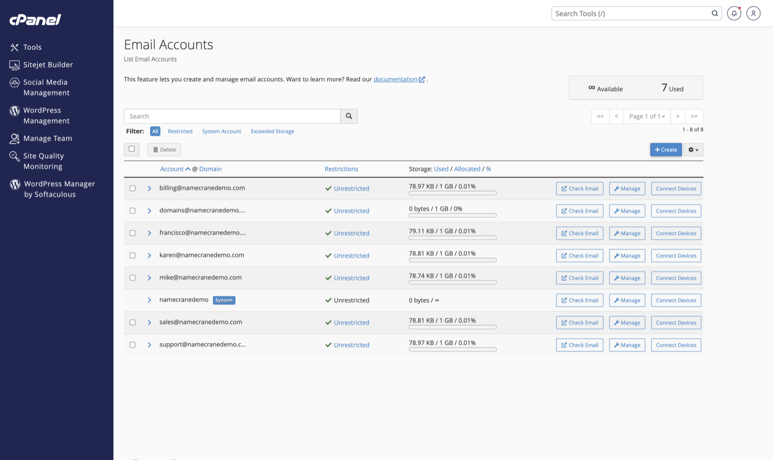Screen dimensions: 773x460
Task: Expand details for sales@namecranedemo.com
Action: coord(149,322)
